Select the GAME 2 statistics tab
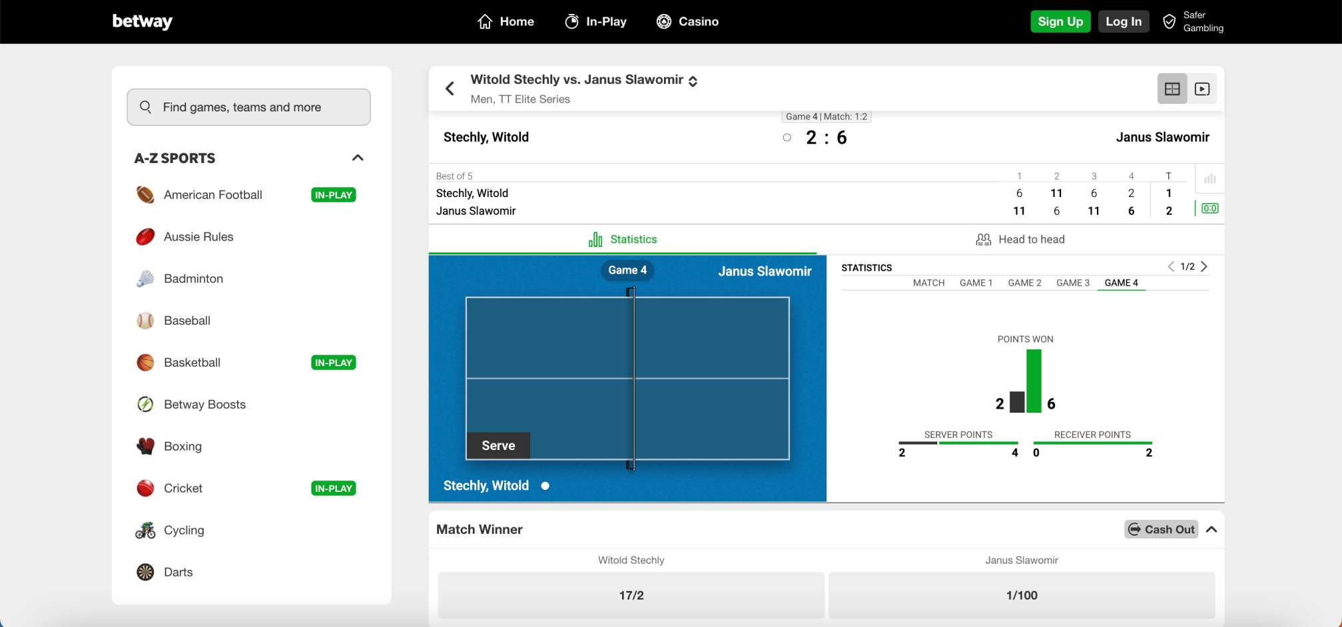 click(x=1024, y=283)
